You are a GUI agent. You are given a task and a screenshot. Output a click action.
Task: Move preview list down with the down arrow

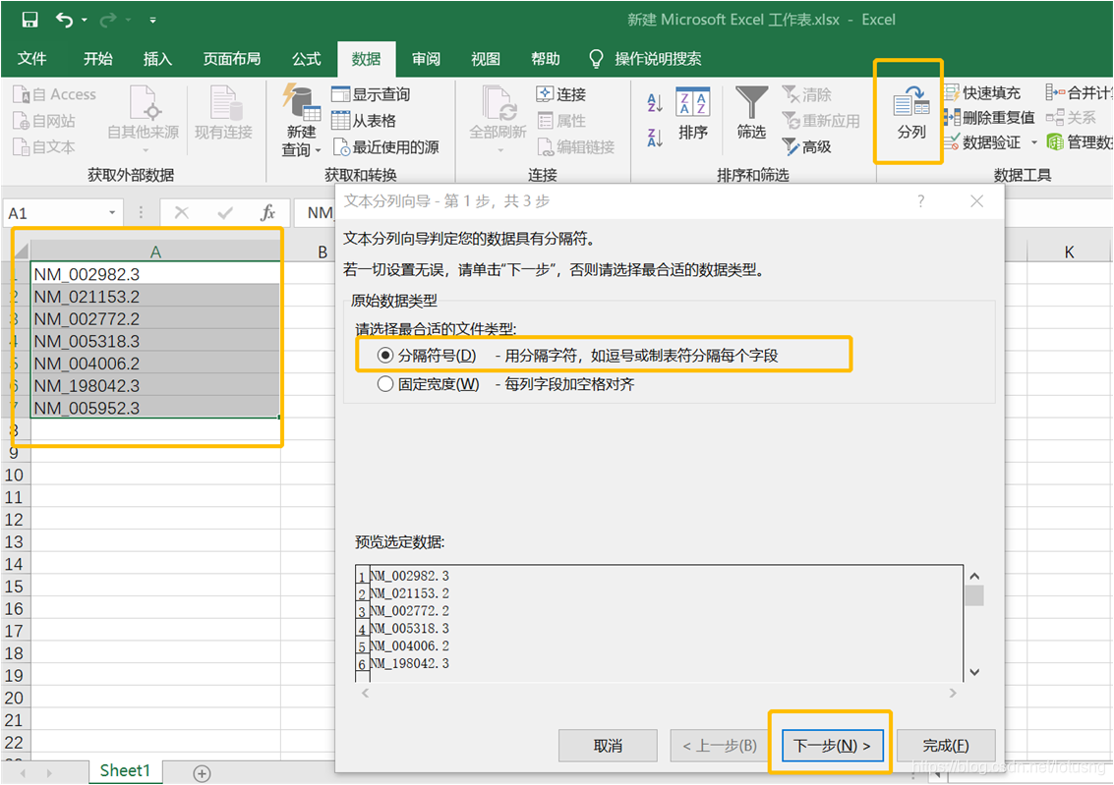pyautogui.click(x=974, y=672)
